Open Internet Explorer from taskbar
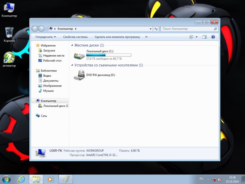This screenshot has width=245, height=184. click(21, 179)
